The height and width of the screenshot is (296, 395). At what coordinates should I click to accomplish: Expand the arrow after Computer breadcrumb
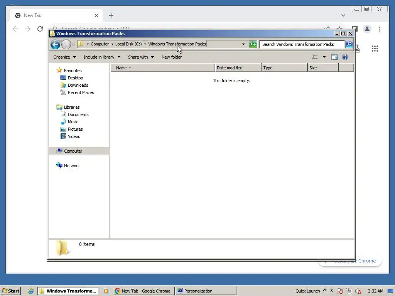click(x=112, y=44)
